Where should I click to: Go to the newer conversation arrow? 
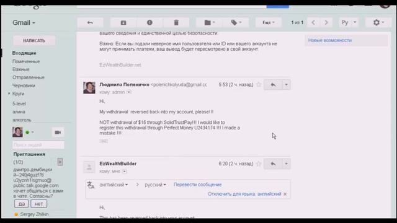(313, 22)
